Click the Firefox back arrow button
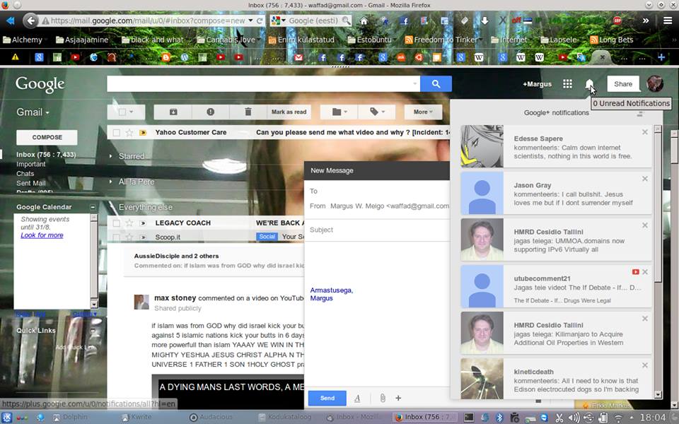This screenshot has width=679, height=424. coord(30,20)
